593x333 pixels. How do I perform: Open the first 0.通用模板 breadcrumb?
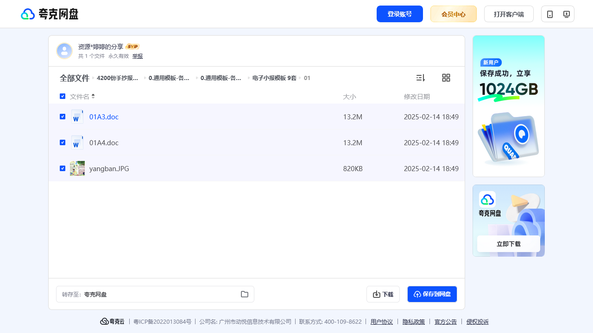tap(169, 78)
